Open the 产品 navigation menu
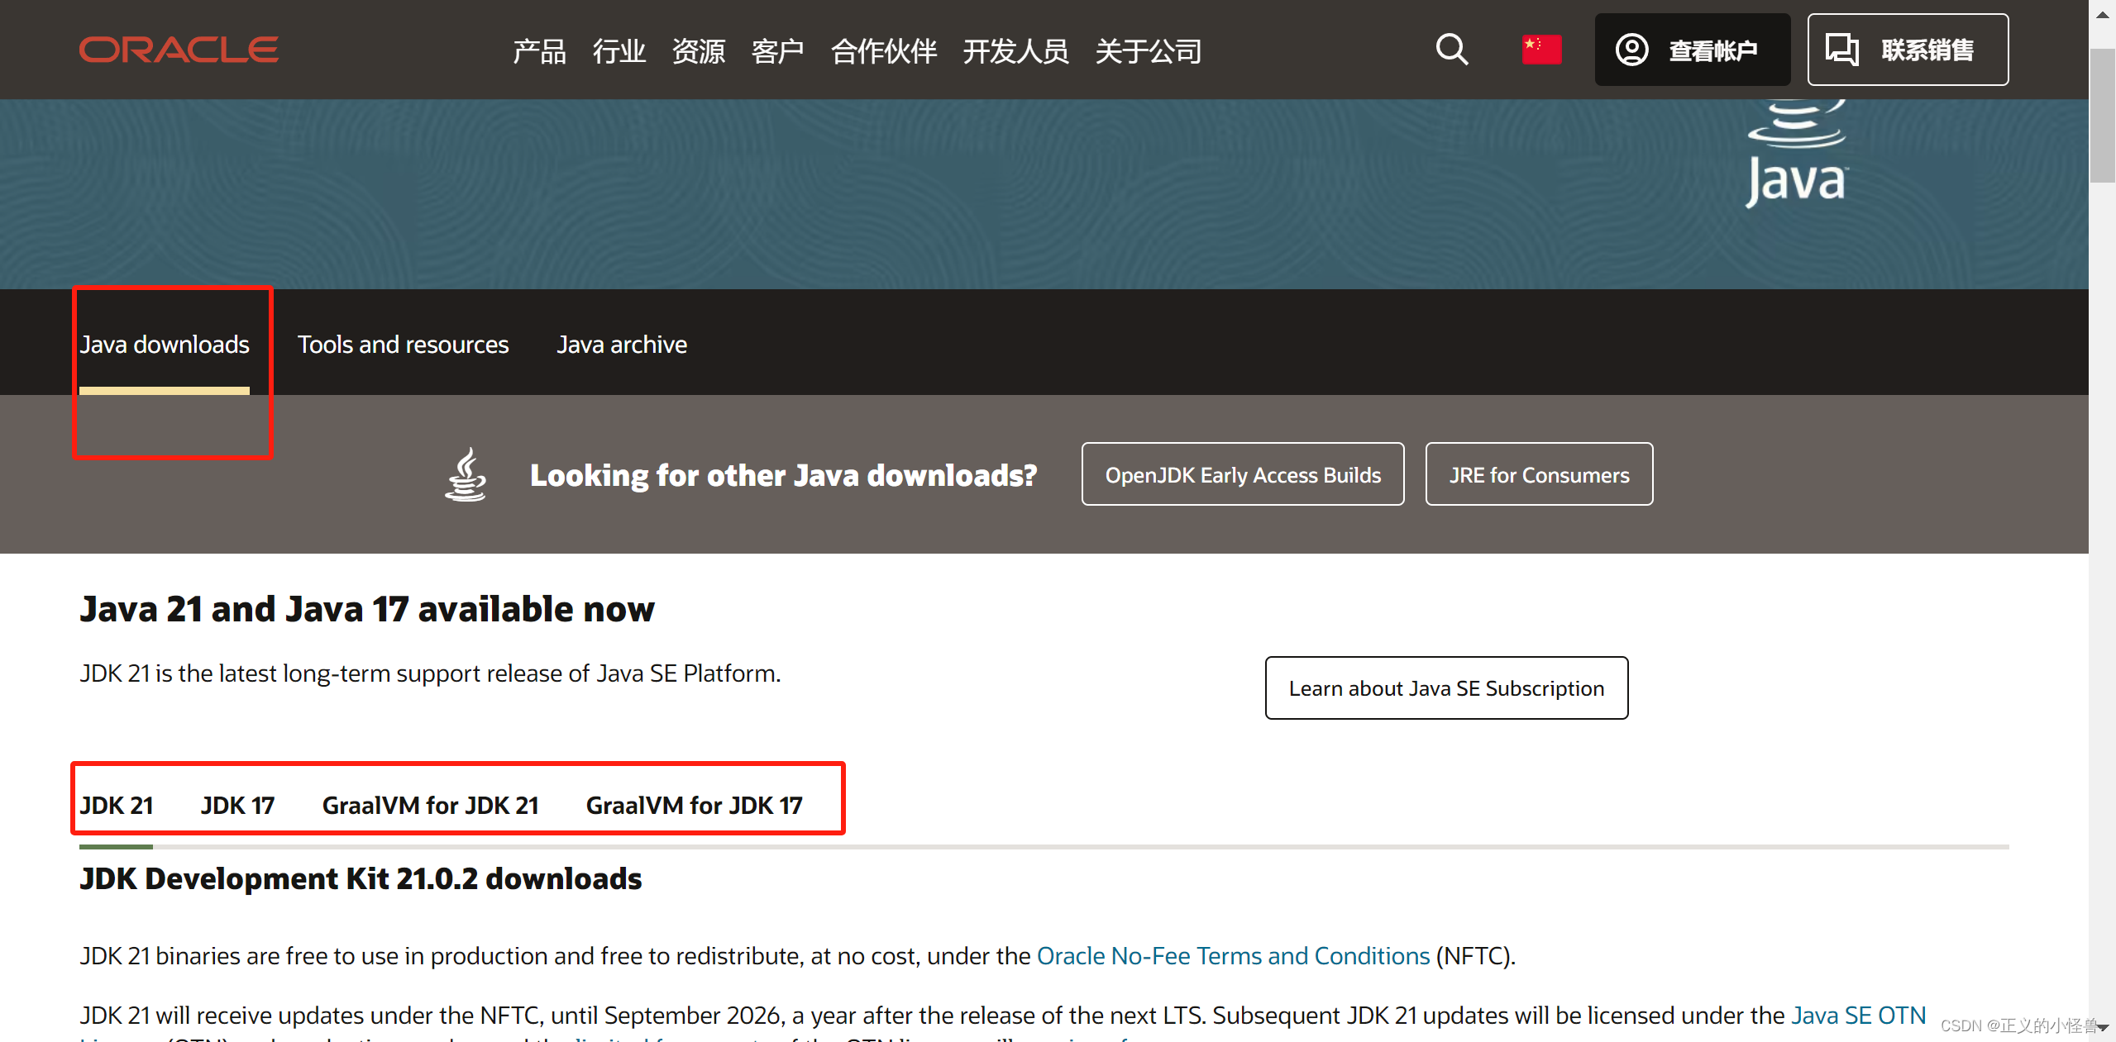Image resolution: width=2116 pixels, height=1042 pixels. point(539,51)
